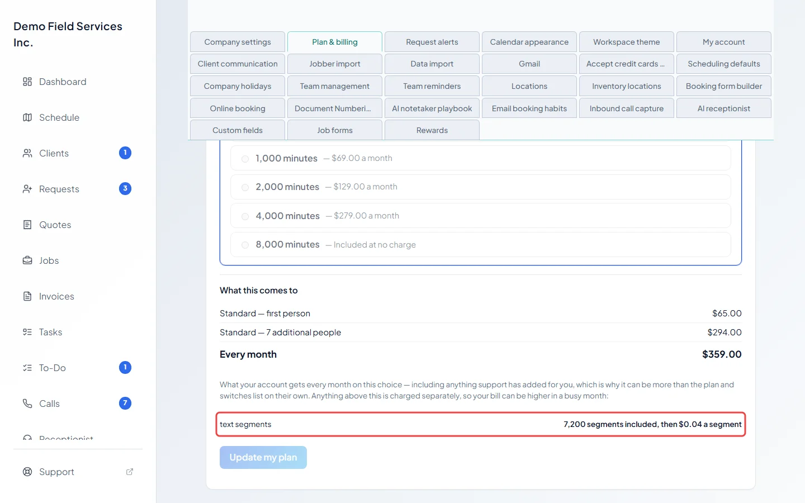The height and width of the screenshot is (503, 805).
Task: Go to AI receptionist tab
Action: click(724, 108)
